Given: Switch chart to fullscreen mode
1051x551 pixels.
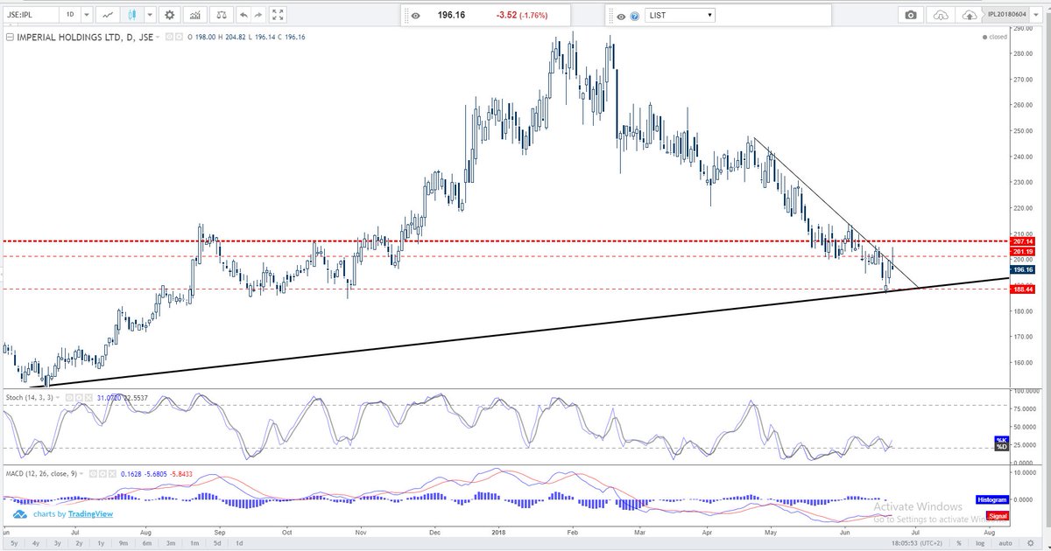Looking at the screenshot, I should click(x=279, y=15).
